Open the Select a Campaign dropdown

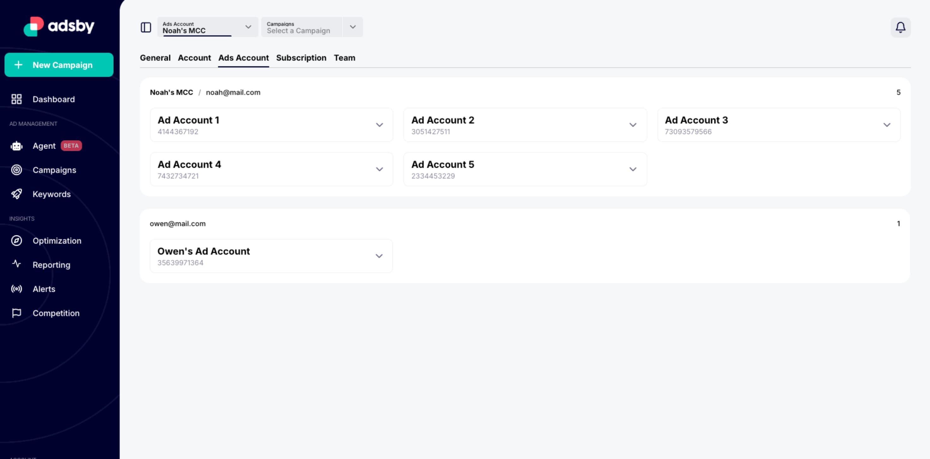352,27
